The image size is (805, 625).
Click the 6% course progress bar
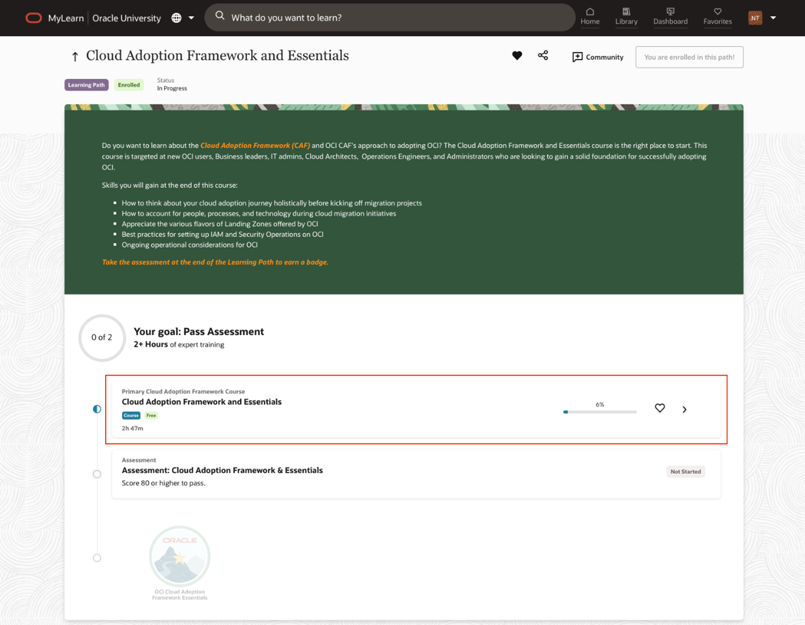[x=600, y=411]
